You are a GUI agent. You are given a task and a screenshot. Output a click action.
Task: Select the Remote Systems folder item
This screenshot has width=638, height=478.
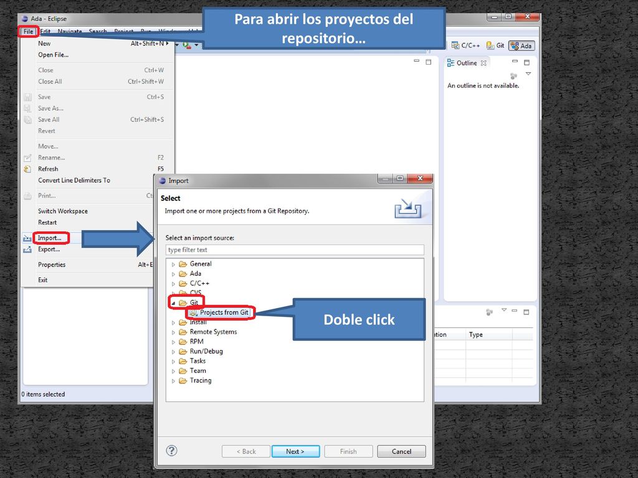click(x=208, y=332)
